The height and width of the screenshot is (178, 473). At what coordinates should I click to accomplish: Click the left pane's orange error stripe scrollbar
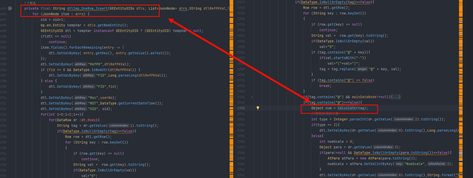pos(231,89)
